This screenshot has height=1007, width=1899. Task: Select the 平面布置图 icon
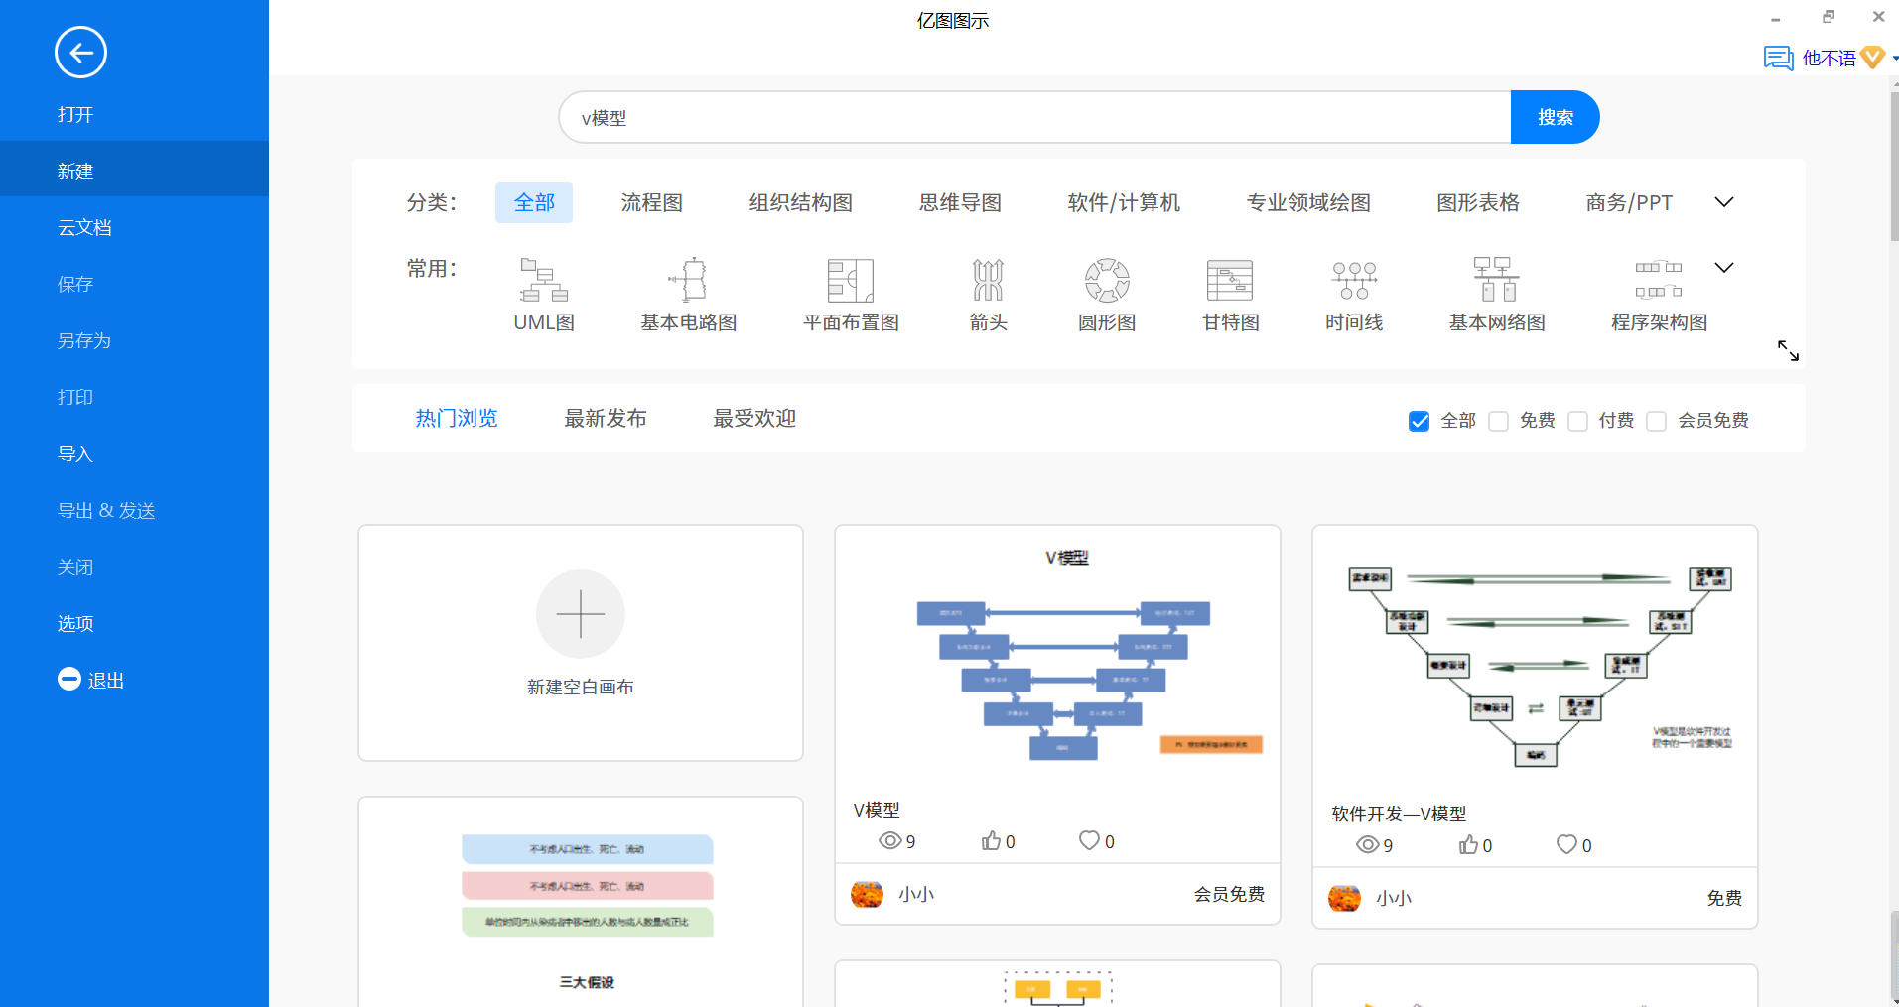[851, 280]
